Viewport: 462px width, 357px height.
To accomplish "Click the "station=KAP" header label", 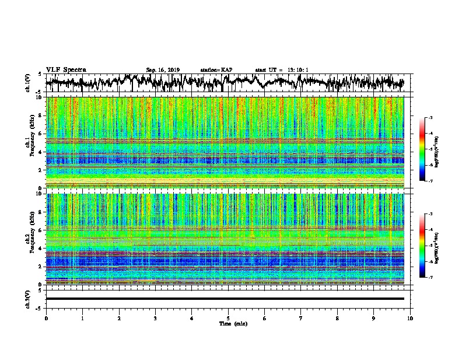I will coord(216,70).
